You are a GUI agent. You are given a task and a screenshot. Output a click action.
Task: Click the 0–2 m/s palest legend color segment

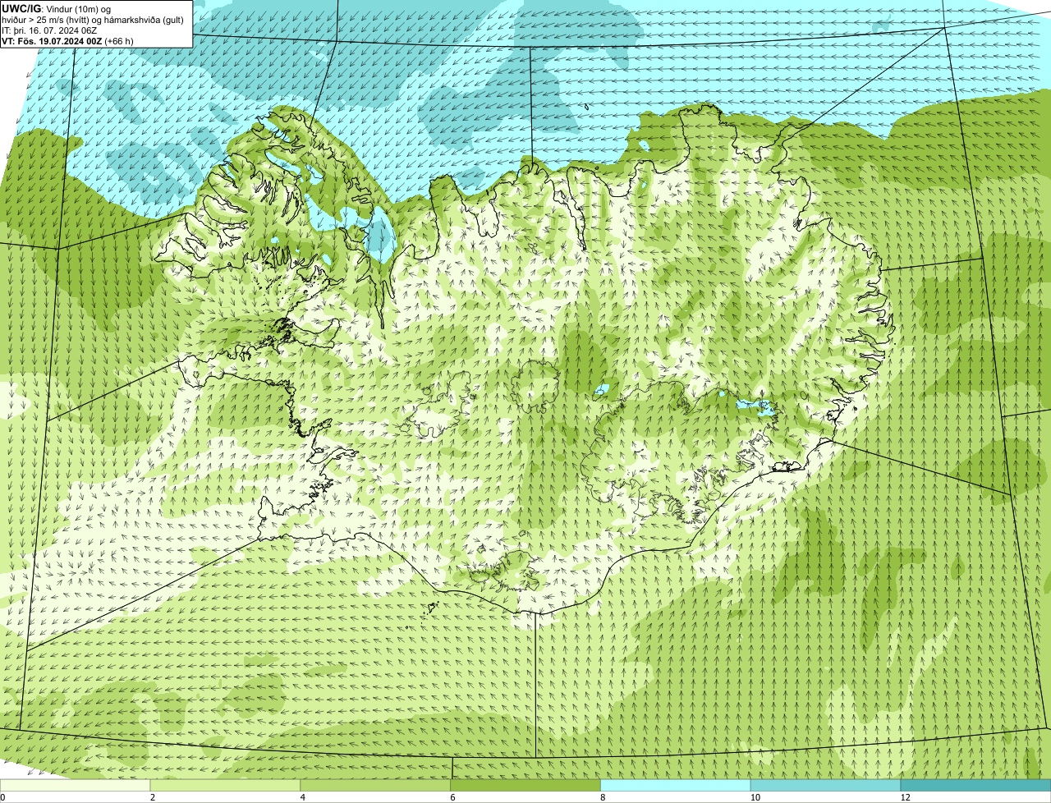pos(76,785)
